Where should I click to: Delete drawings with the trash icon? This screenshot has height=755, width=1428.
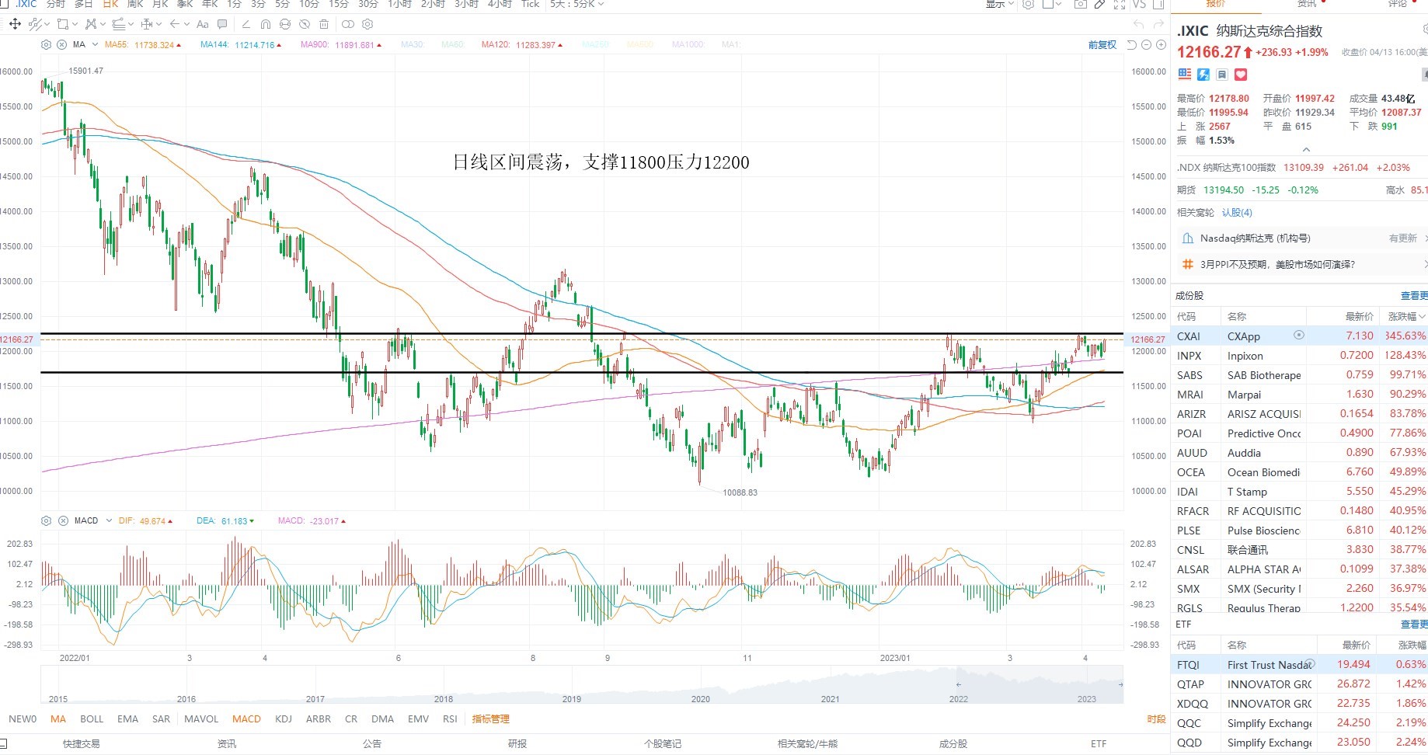coord(324,24)
